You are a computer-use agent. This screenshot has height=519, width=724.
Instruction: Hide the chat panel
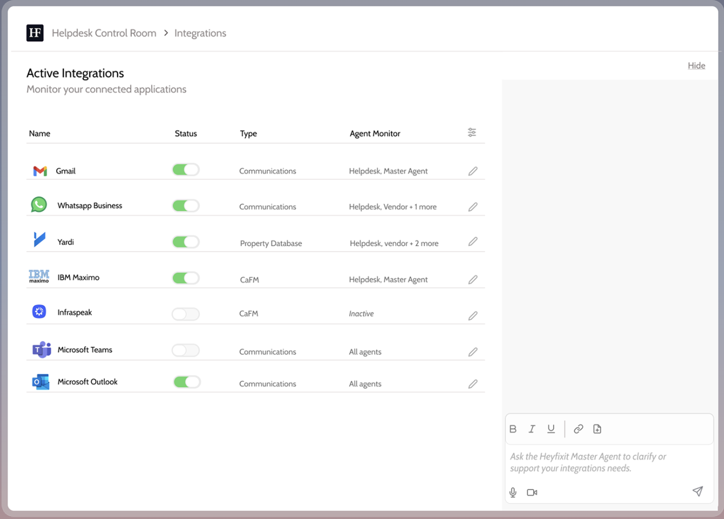click(x=696, y=65)
